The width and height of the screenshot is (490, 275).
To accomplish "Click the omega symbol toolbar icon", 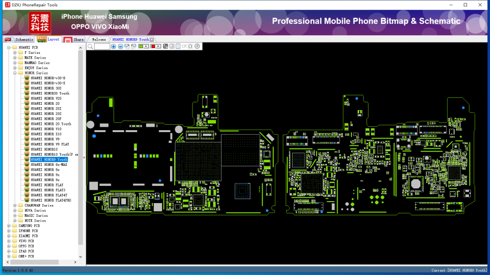I will point(190,46).
